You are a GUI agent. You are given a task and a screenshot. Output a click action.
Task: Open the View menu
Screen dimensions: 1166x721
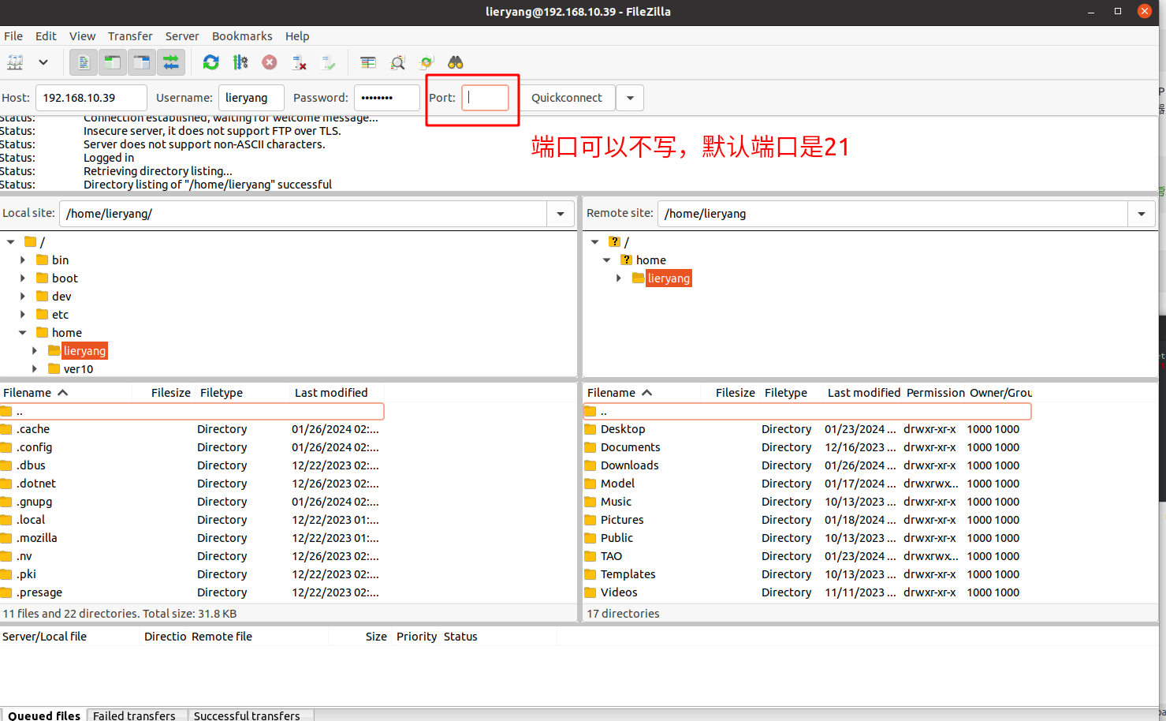(82, 36)
